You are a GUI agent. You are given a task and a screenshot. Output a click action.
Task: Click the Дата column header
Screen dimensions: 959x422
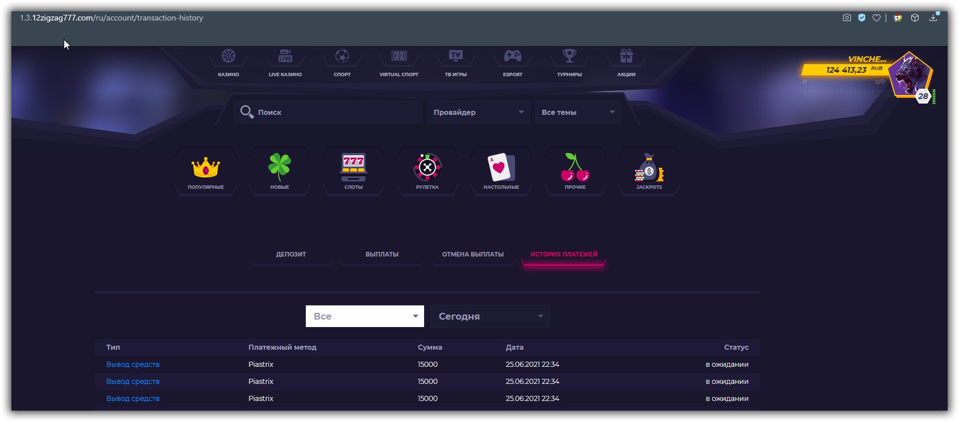[515, 347]
